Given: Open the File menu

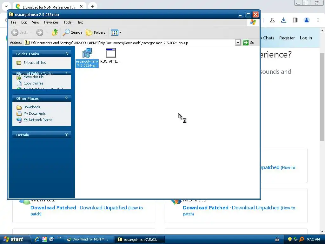Looking at the screenshot, I should tap(14, 22).
